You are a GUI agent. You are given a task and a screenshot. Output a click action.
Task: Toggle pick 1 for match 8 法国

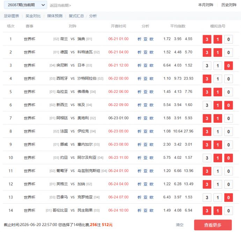(218, 132)
